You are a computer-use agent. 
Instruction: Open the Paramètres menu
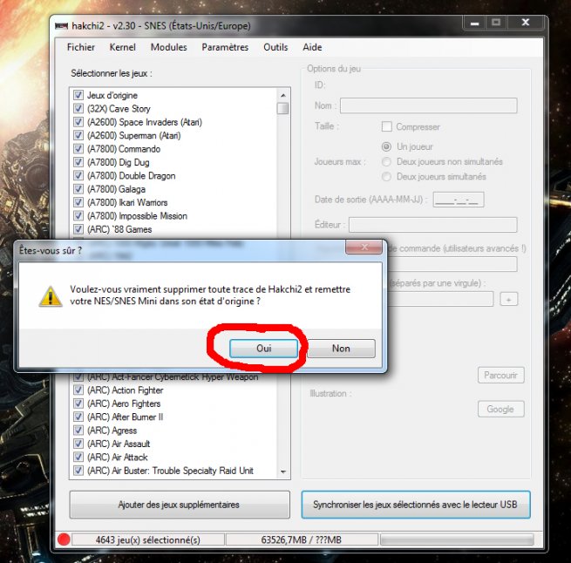tap(225, 47)
